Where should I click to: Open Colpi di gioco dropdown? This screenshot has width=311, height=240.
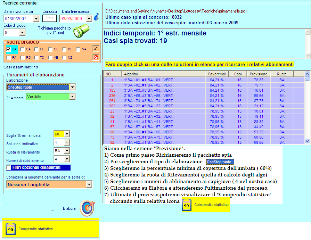click(x=22, y=33)
